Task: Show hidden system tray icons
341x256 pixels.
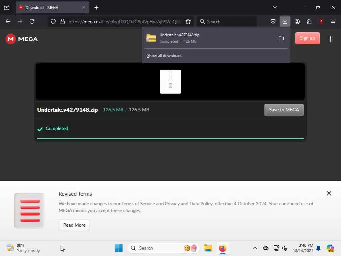Action: (x=255, y=248)
